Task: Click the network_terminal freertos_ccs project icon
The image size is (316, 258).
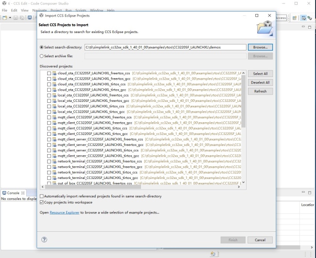Action: point(54,161)
